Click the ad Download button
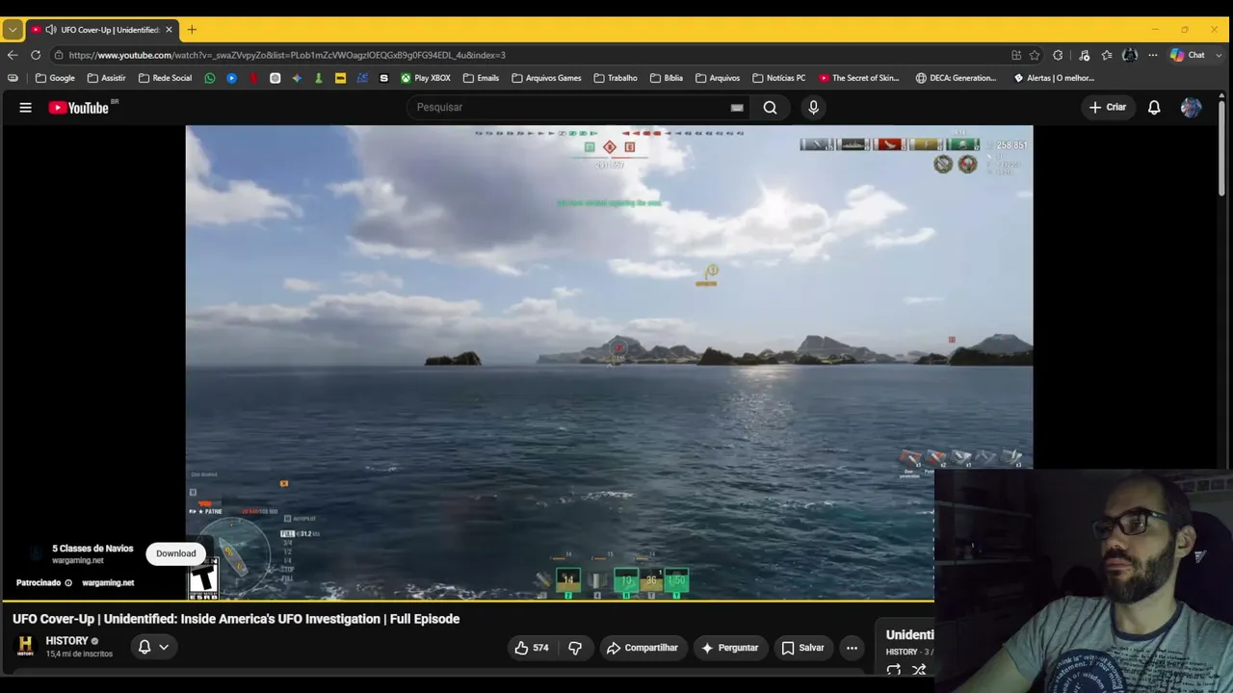 point(175,553)
